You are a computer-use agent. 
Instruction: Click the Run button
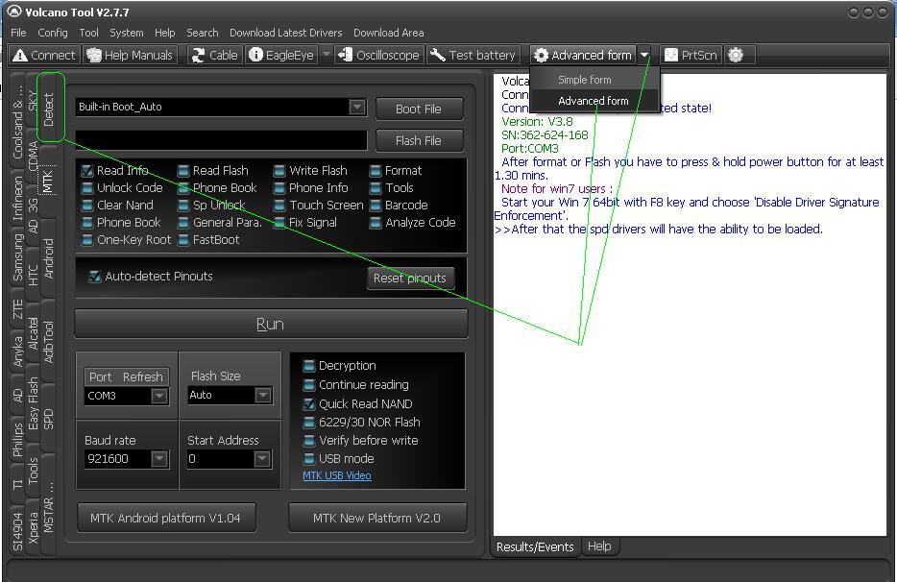(271, 324)
